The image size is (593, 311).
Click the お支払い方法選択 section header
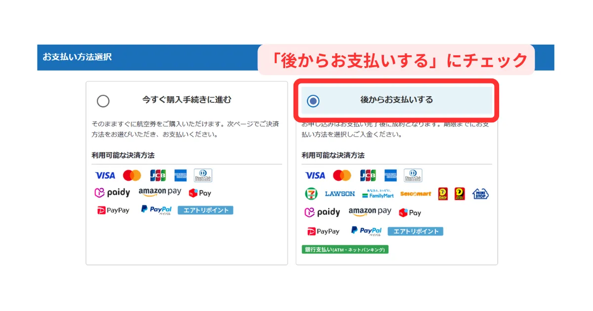click(x=77, y=57)
